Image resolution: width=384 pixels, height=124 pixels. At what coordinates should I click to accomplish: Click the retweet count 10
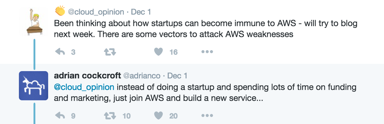pos(126,116)
